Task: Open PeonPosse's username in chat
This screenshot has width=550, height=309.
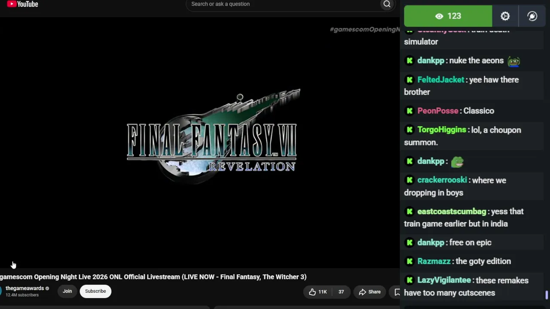Action: tap(437, 111)
